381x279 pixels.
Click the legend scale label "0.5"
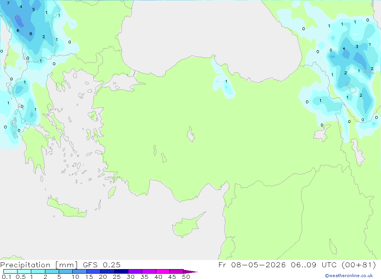(21, 277)
